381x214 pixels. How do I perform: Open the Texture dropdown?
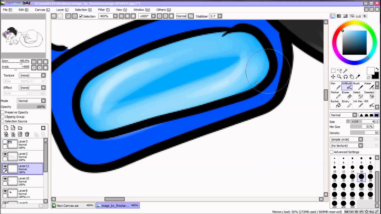[x=32, y=75]
